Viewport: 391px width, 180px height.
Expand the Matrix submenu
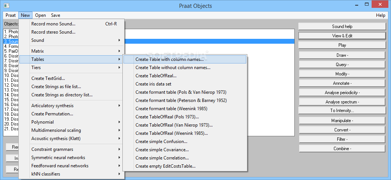tap(72, 51)
